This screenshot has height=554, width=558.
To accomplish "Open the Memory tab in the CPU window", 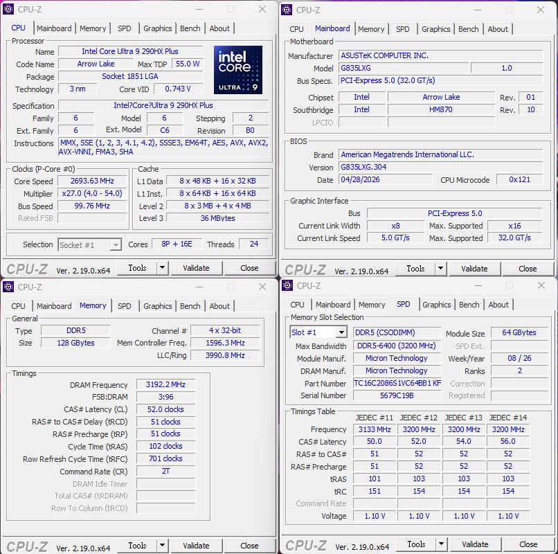I will [x=93, y=28].
